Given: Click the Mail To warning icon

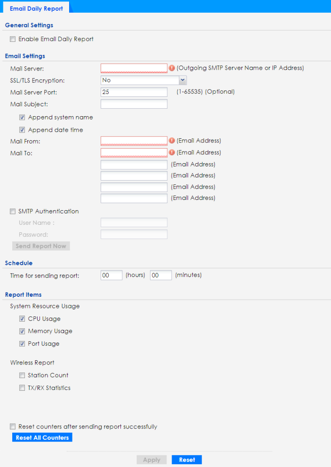Looking at the screenshot, I should [x=172, y=152].
